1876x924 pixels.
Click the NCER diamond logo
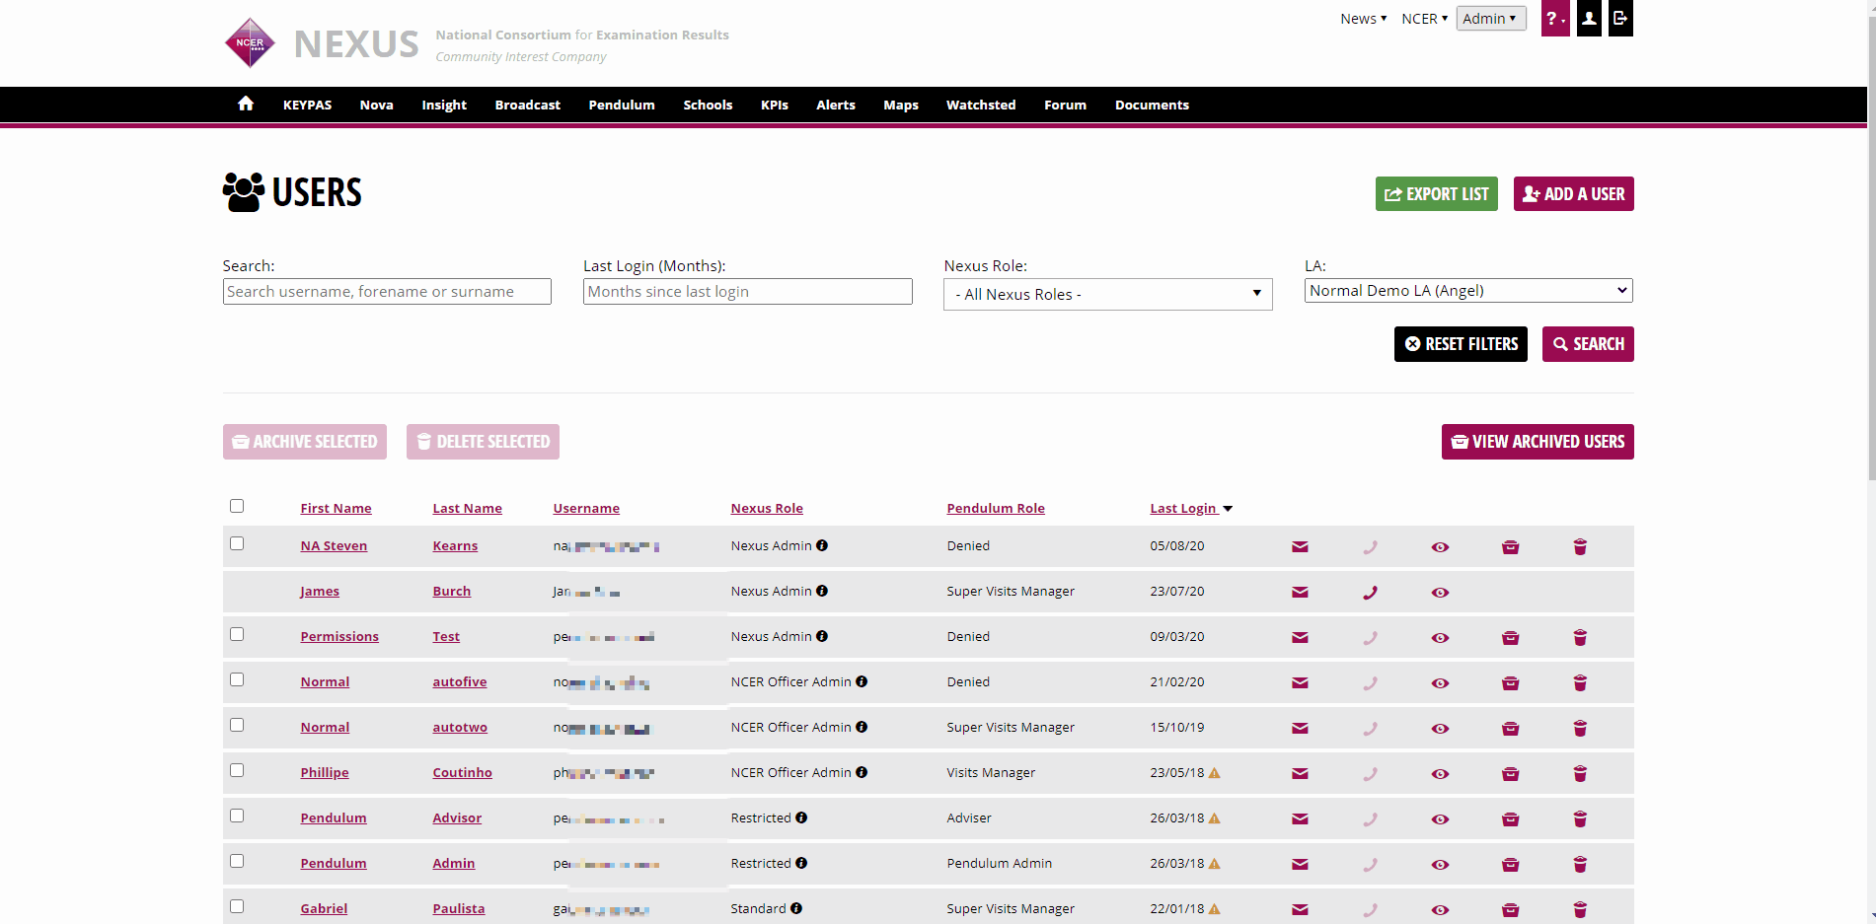pyautogui.click(x=250, y=43)
